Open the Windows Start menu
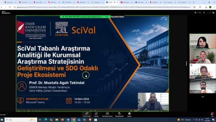Image resolution: width=216 pixels, height=122 pixels. pyautogui.click(x=2, y=120)
